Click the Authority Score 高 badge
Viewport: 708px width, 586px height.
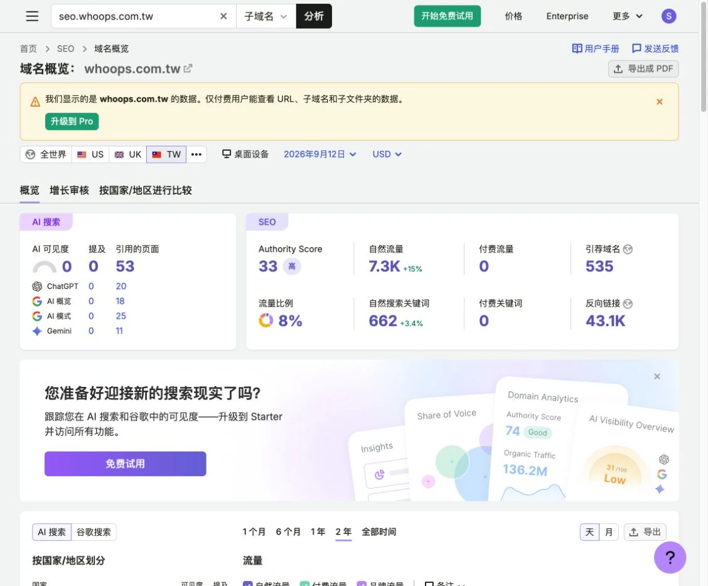(292, 266)
